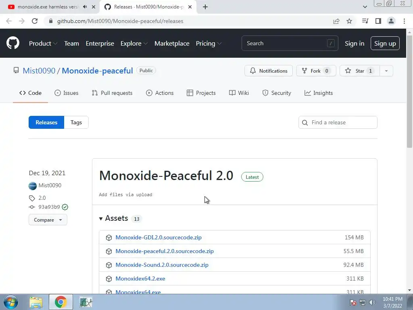Viewport: 413px width, 310px height.
Task: Expand the Product menu dropdown
Action: click(x=43, y=43)
